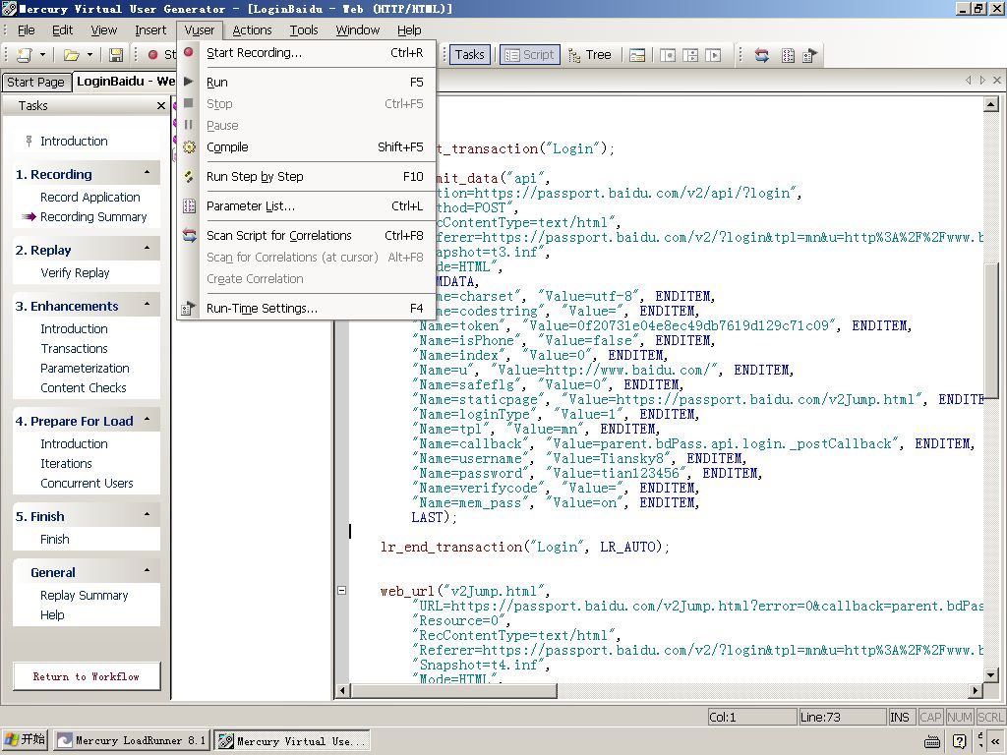The image size is (1007, 755).
Task: Click the correlation scan toolbar icon
Action: coord(762,56)
